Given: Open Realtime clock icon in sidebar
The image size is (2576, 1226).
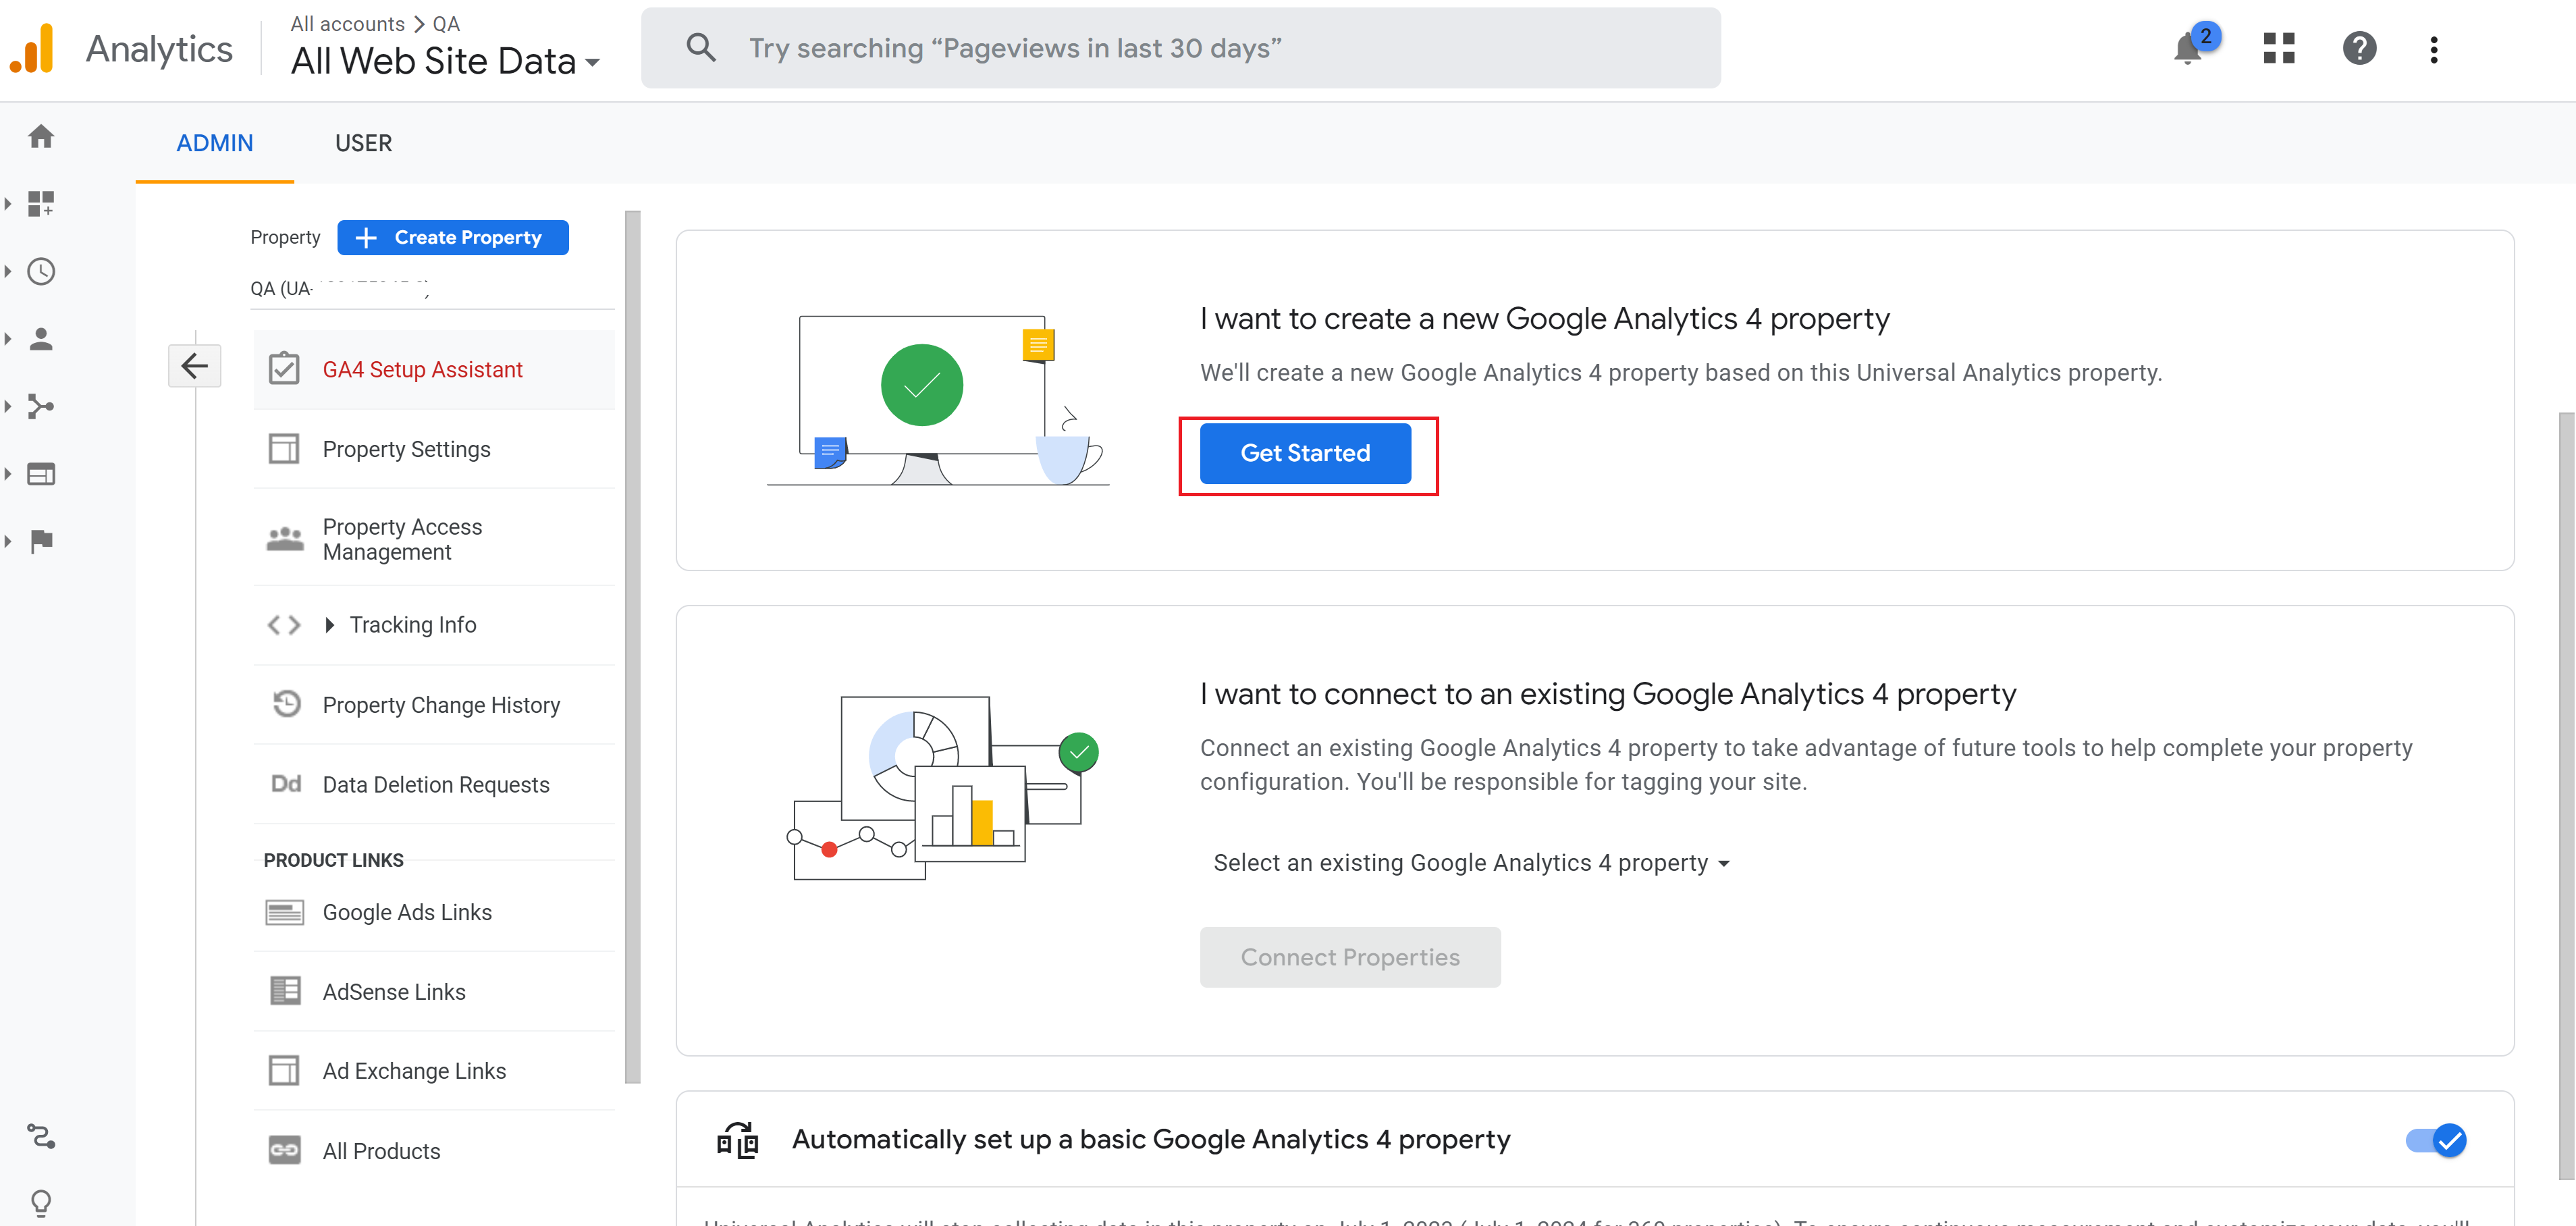Looking at the screenshot, I should [x=41, y=271].
